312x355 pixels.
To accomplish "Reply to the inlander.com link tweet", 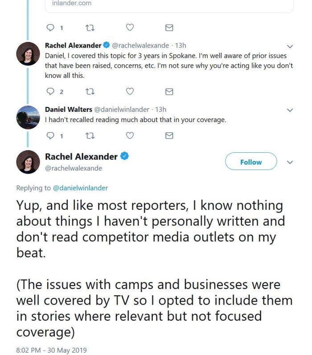I will pyautogui.click(x=50, y=28).
